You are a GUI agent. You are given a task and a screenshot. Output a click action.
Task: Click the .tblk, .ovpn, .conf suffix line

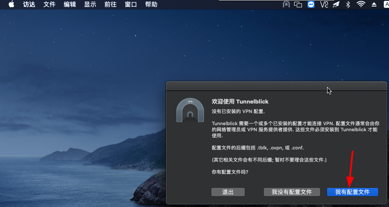coord(258,148)
